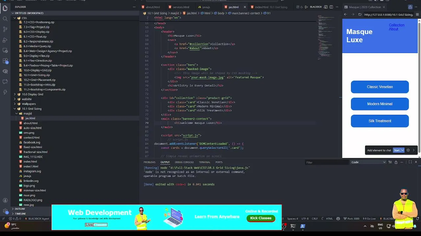Click the lock icon on preview tab bar

tap(410, 7)
